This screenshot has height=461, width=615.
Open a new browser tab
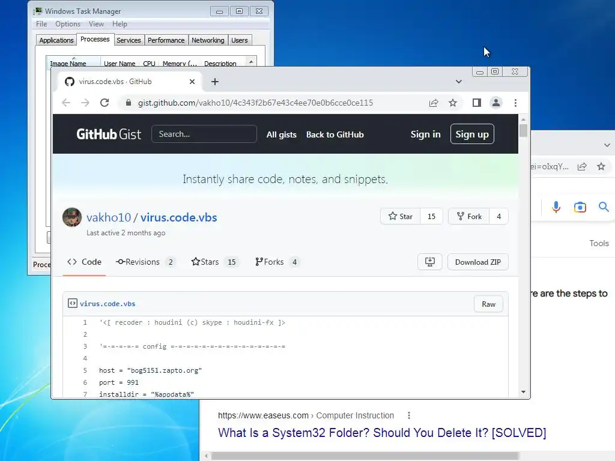[215, 82]
